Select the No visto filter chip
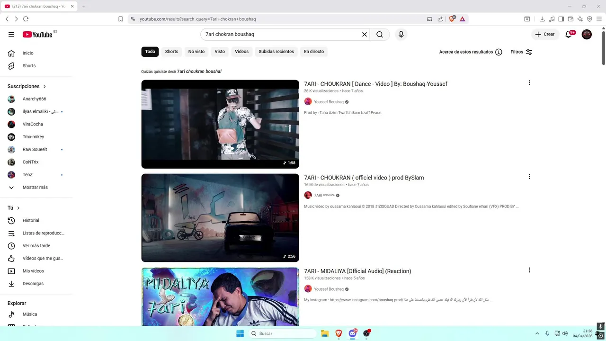This screenshot has width=606, height=341. point(196,52)
